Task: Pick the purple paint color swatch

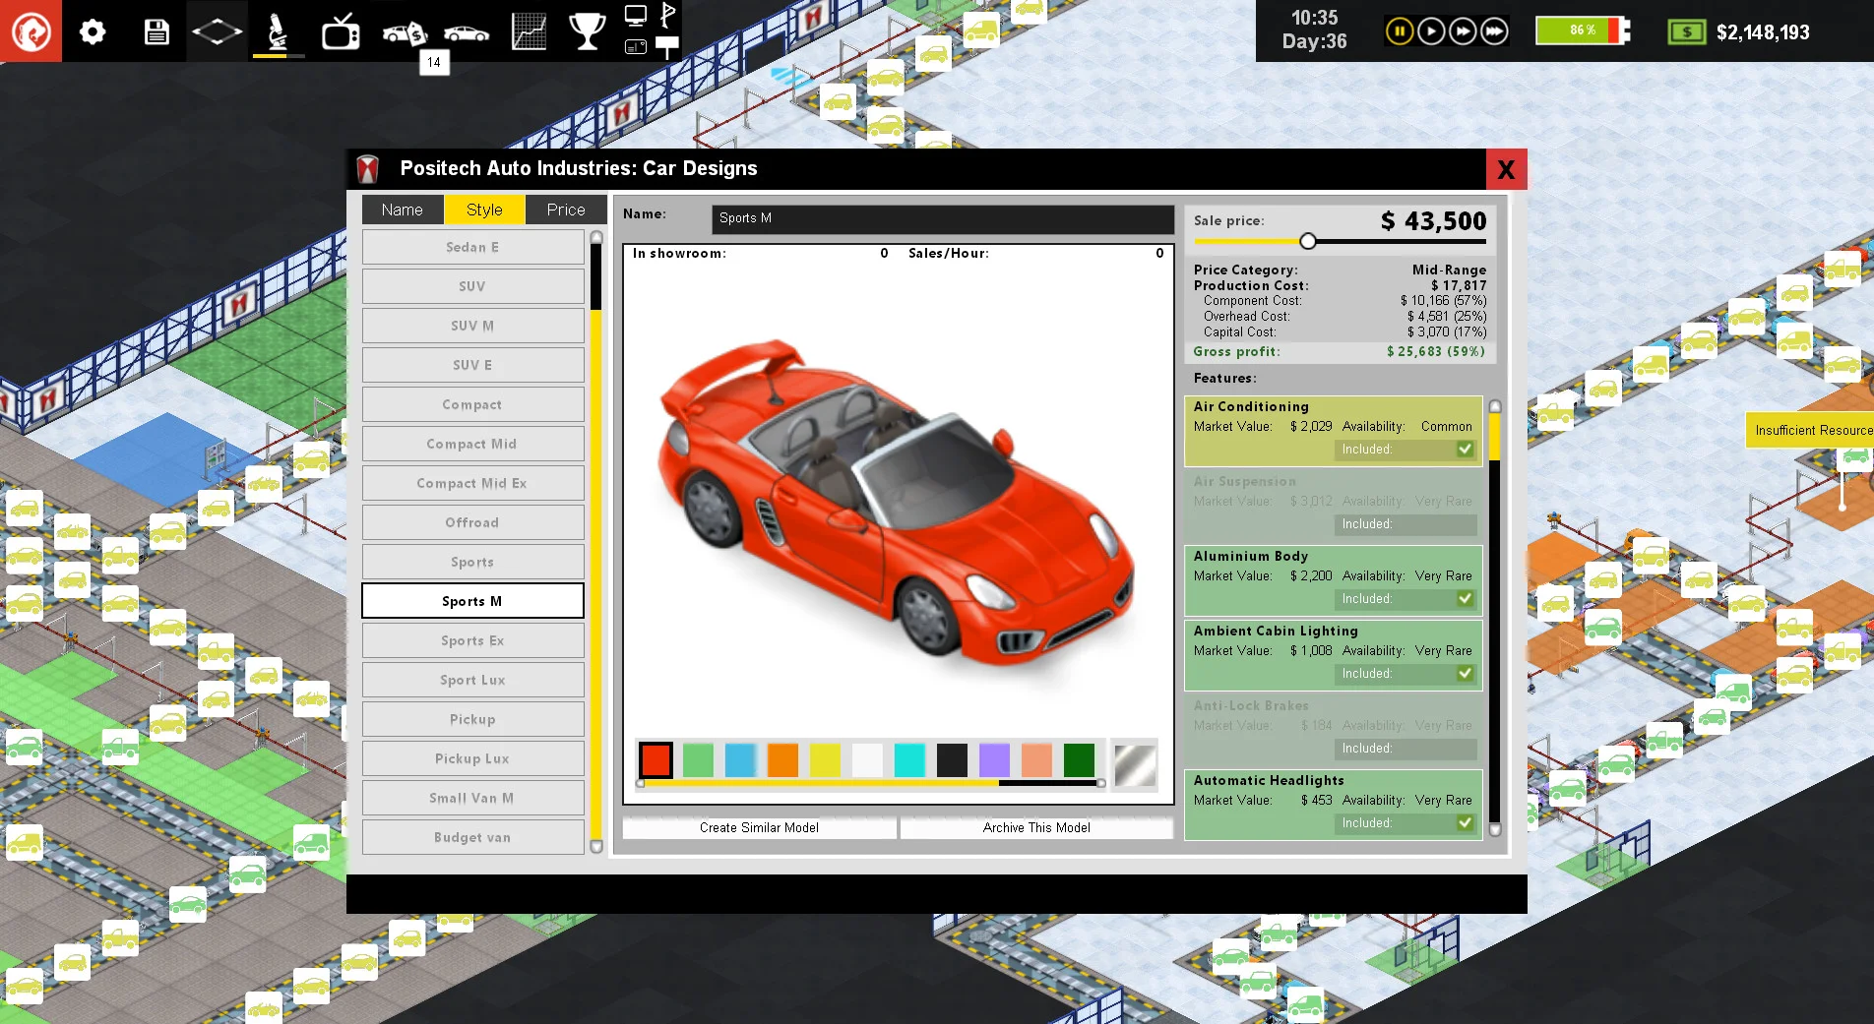Action: pyautogui.click(x=994, y=759)
